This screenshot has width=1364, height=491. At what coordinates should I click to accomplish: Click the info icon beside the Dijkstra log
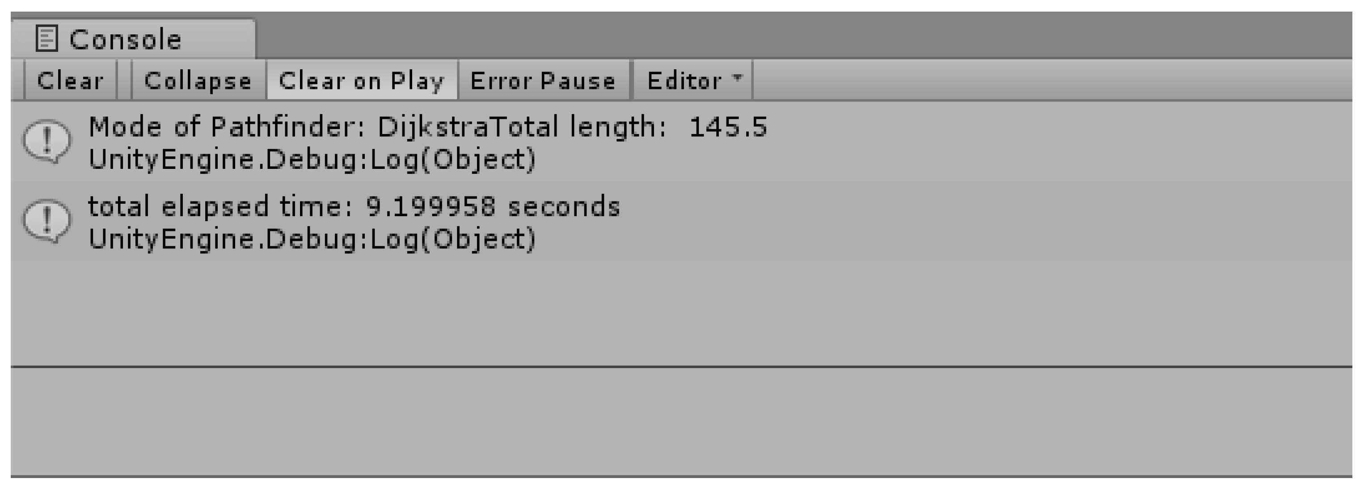46,142
